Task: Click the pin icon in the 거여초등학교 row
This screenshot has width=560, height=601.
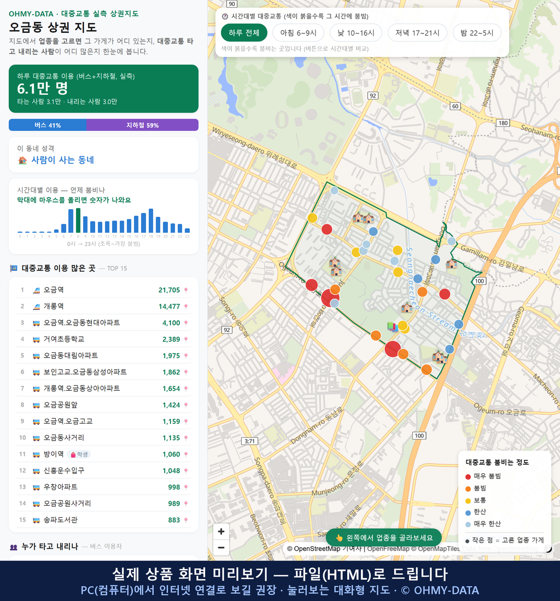Action: 186,339
